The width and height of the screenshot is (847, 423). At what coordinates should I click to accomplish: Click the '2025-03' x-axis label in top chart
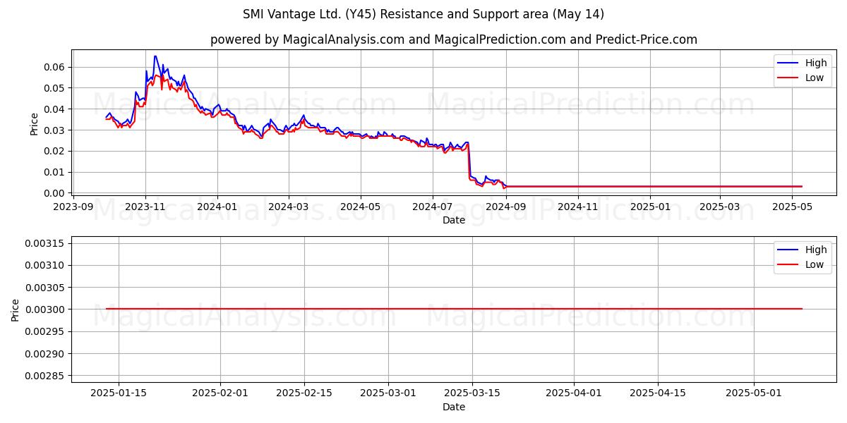point(720,207)
